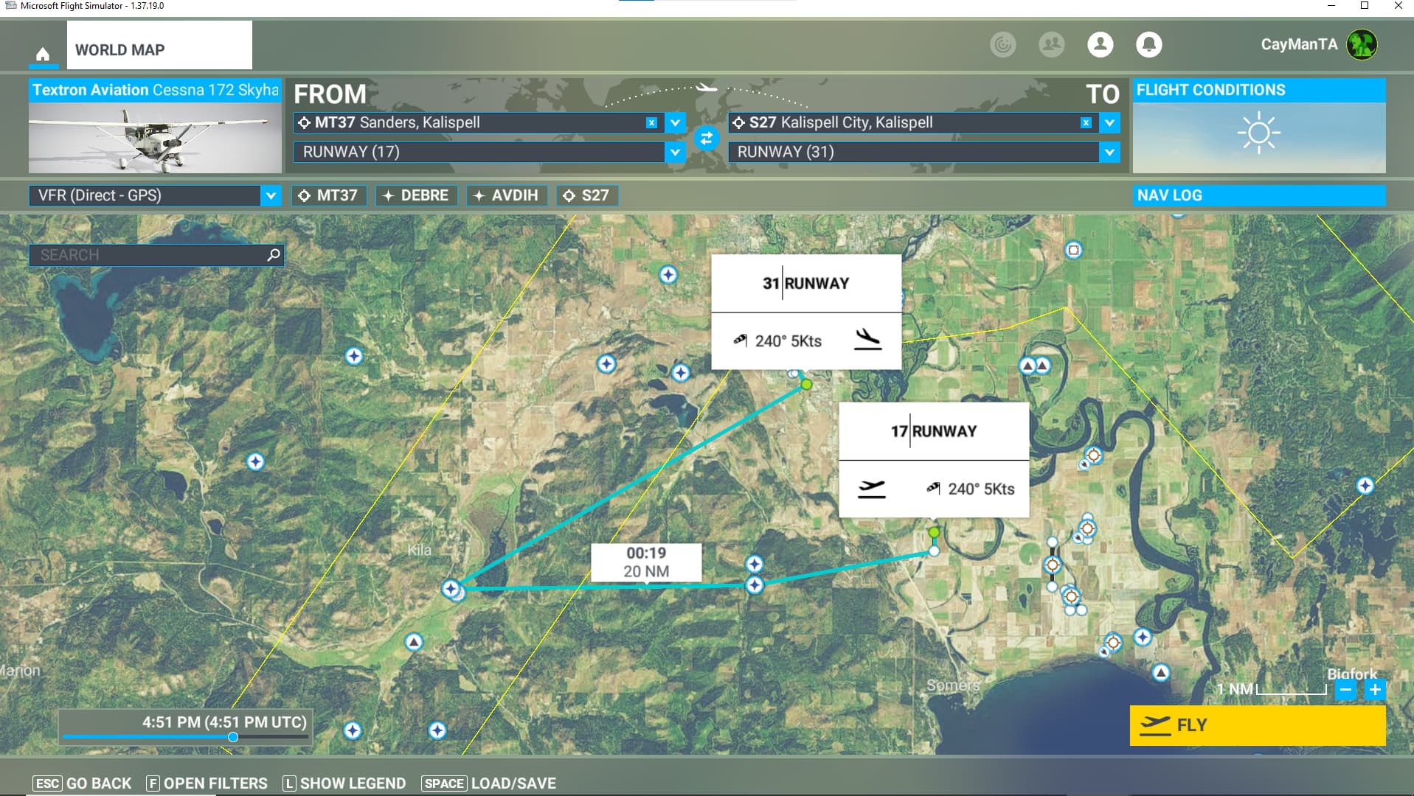Click the 17 RUNWAY departure label
Viewport: 1414px width, 796px height.
(x=934, y=431)
